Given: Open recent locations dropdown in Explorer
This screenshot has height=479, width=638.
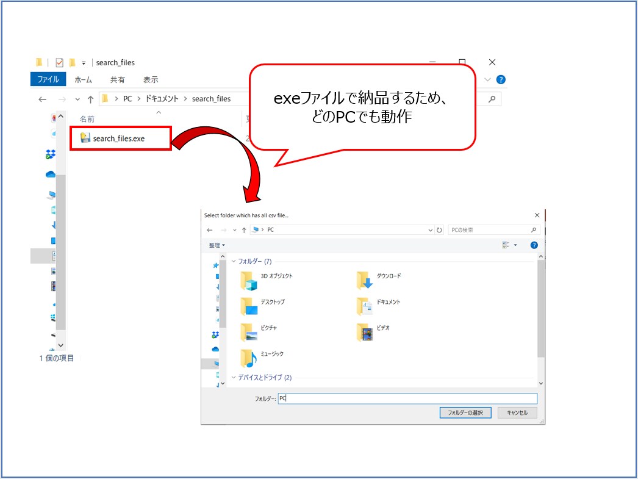Looking at the screenshot, I should [x=77, y=99].
